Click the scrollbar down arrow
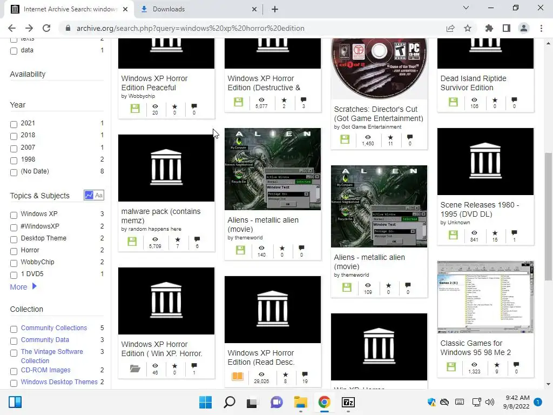 point(548,384)
